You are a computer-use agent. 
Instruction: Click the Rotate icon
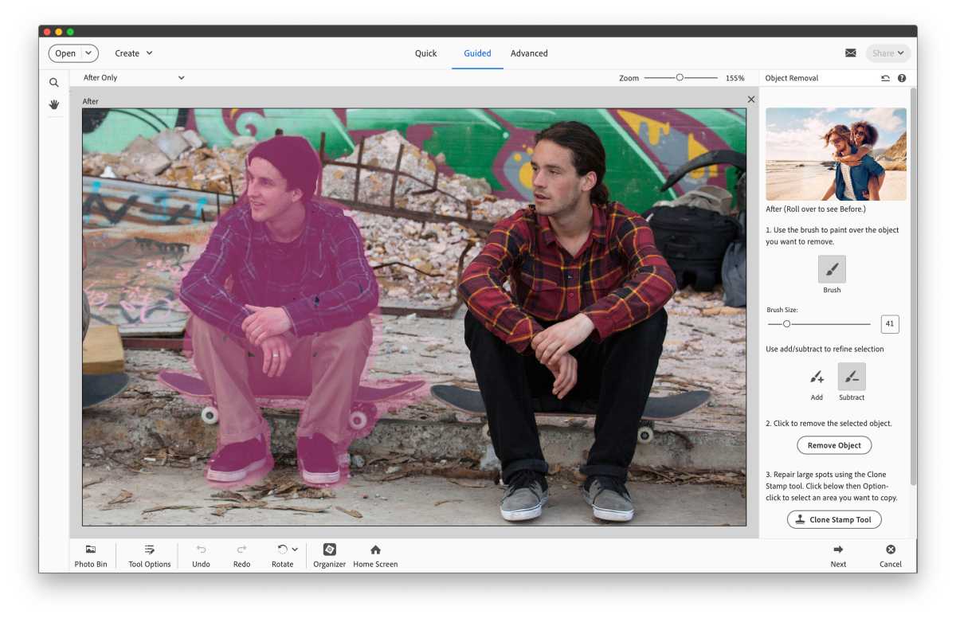280,549
